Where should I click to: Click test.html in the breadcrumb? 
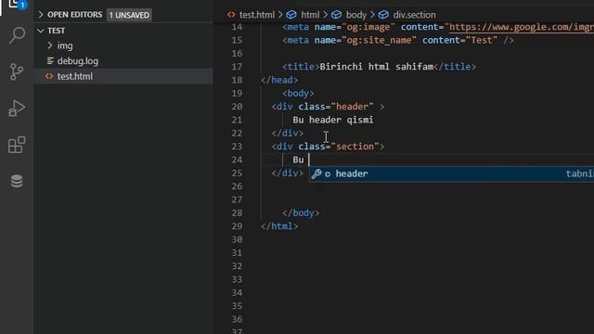(x=257, y=15)
